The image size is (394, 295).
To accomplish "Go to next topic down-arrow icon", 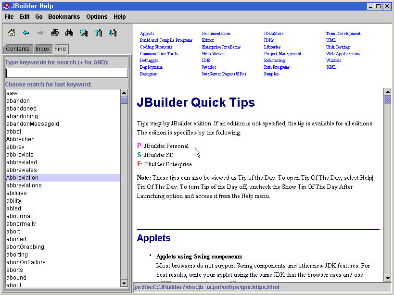I will click(x=113, y=33).
